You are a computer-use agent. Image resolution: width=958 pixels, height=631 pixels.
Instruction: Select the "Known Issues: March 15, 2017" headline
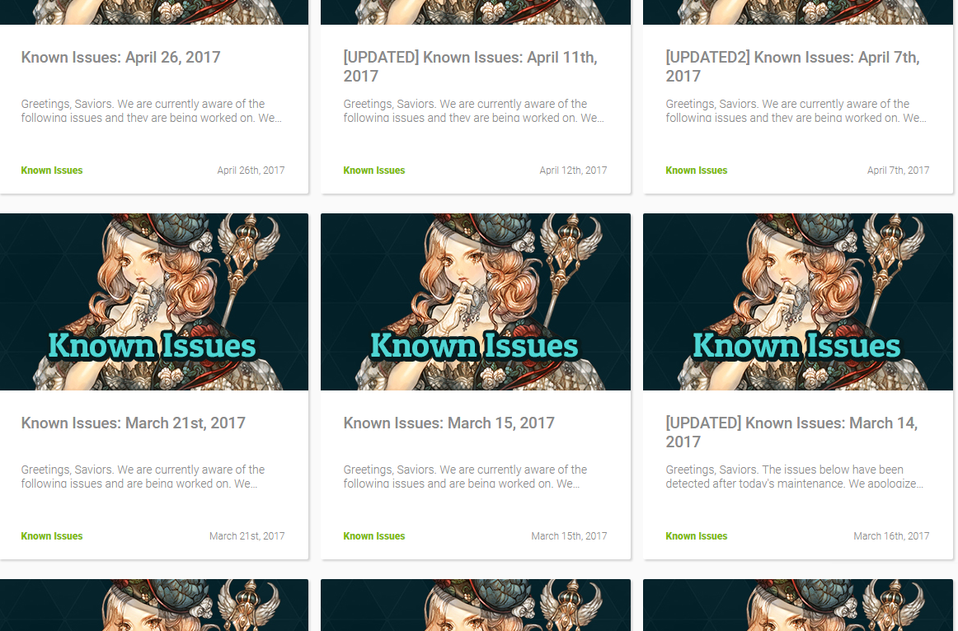(x=448, y=423)
